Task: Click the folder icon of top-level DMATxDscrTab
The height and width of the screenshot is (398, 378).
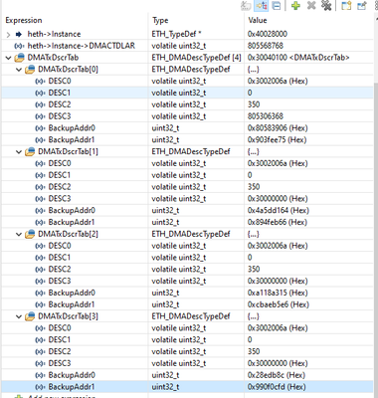Action: 20,58
